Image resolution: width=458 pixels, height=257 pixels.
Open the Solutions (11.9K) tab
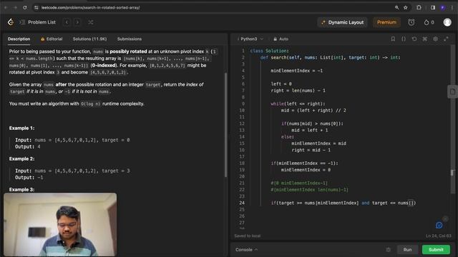coord(89,39)
